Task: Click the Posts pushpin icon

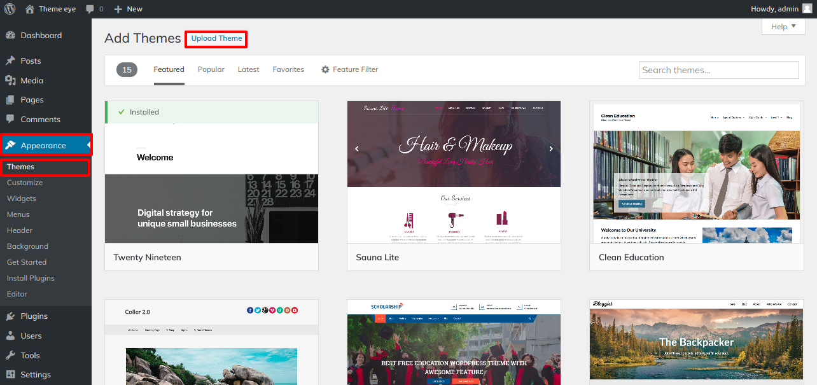Action: click(x=10, y=61)
